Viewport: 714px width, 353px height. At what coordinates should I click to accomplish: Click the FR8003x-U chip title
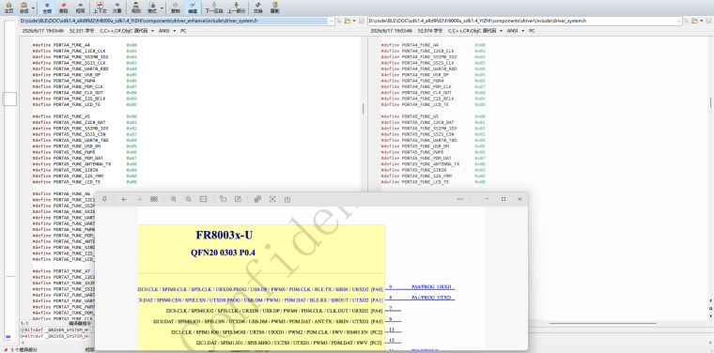(224, 235)
